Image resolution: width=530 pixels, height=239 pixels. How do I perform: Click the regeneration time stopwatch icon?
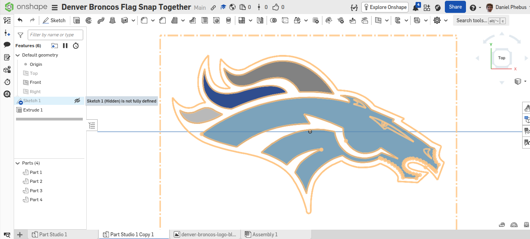pos(76,46)
